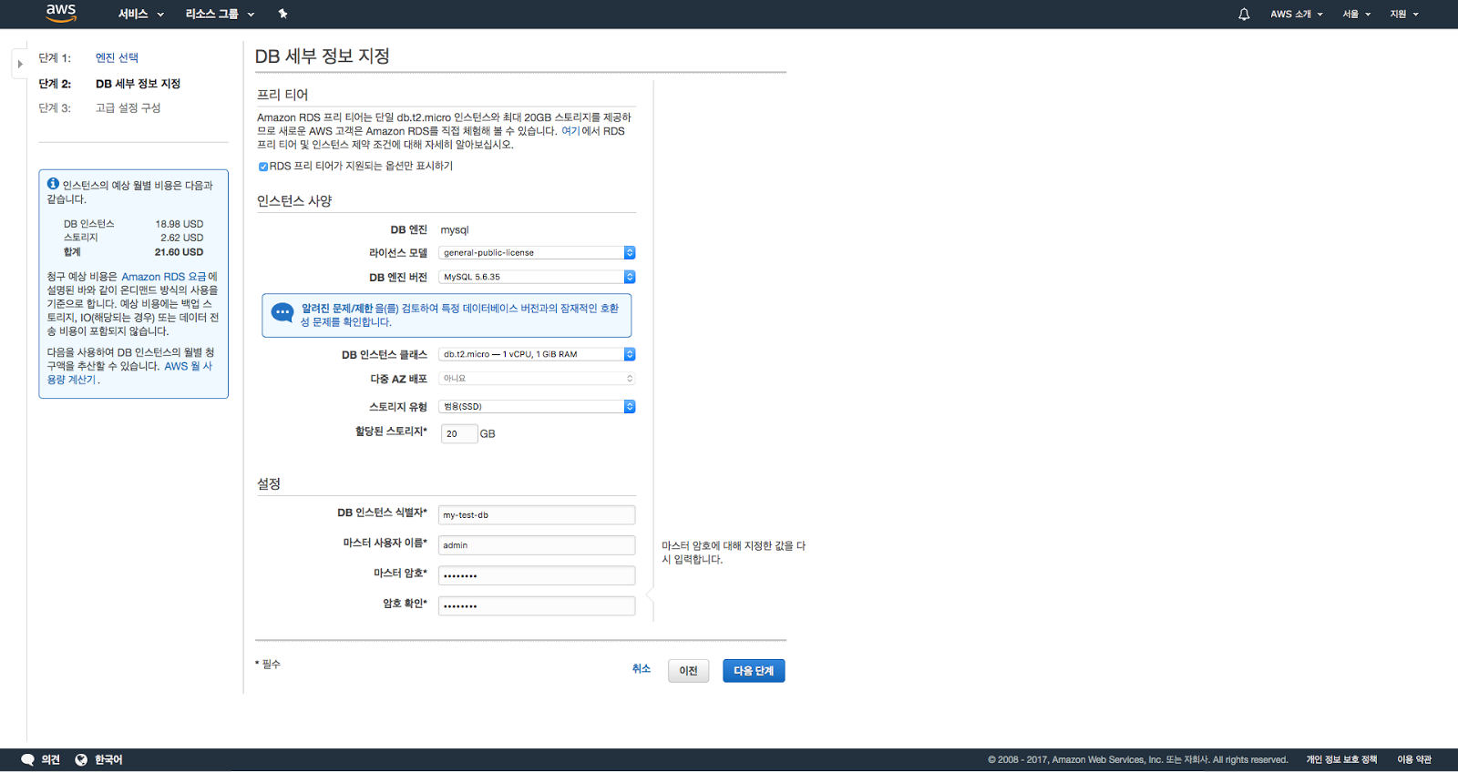This screenshot has height=772, width=1458.
Task: Open the AWS monthly calculator link
Action: click(x=129, y=373)
